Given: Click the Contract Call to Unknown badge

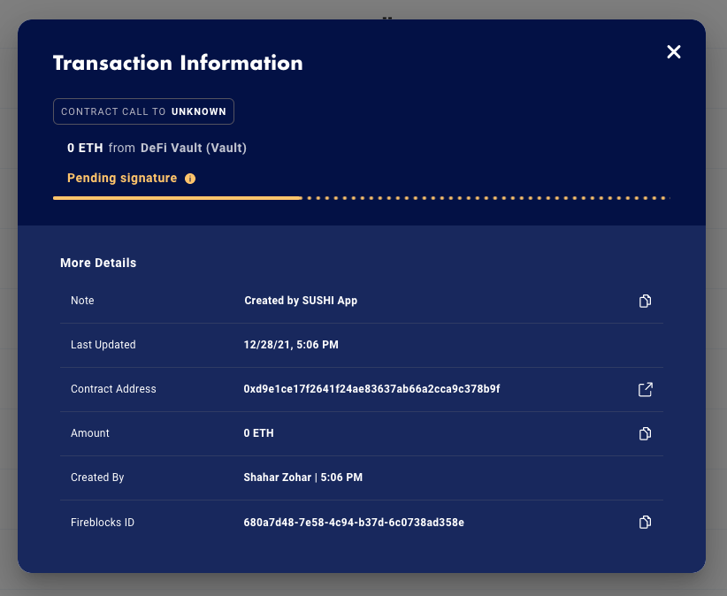Looking at the screenshot, I should (144, 111).
